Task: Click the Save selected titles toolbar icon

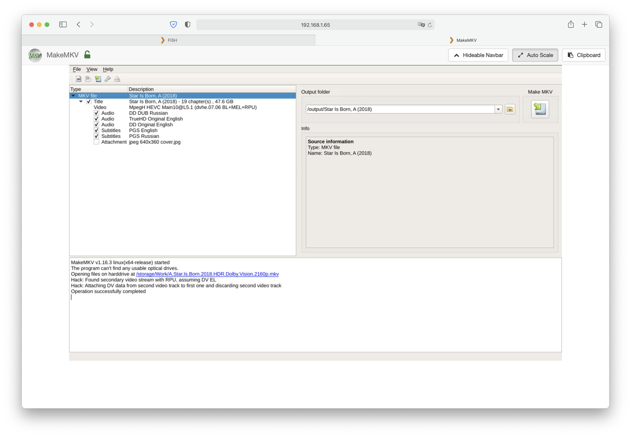Action: click(98, 79)
